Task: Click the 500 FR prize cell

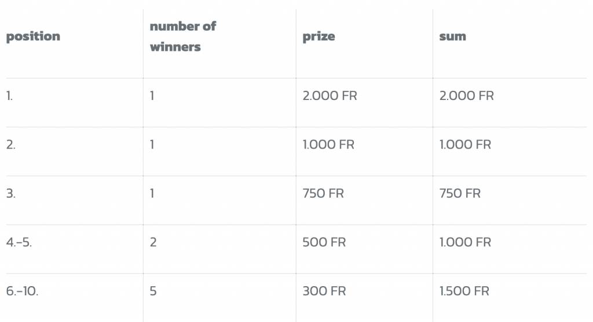Action: [324, 242]
